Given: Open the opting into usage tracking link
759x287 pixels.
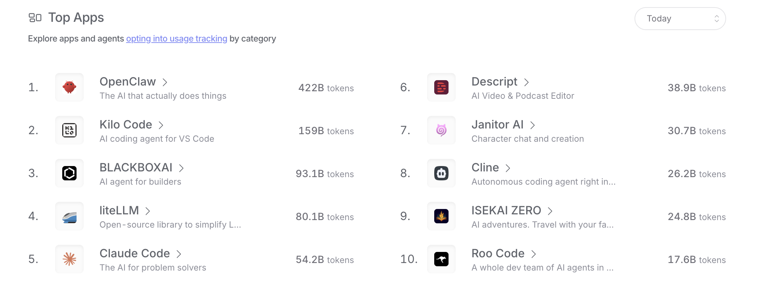Looking at the screenshot, I should click(x=177, y=39).
